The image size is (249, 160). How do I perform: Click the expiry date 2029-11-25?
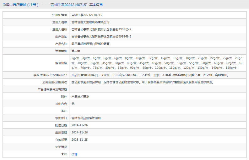pyautogui.click(x=79, y=139)
